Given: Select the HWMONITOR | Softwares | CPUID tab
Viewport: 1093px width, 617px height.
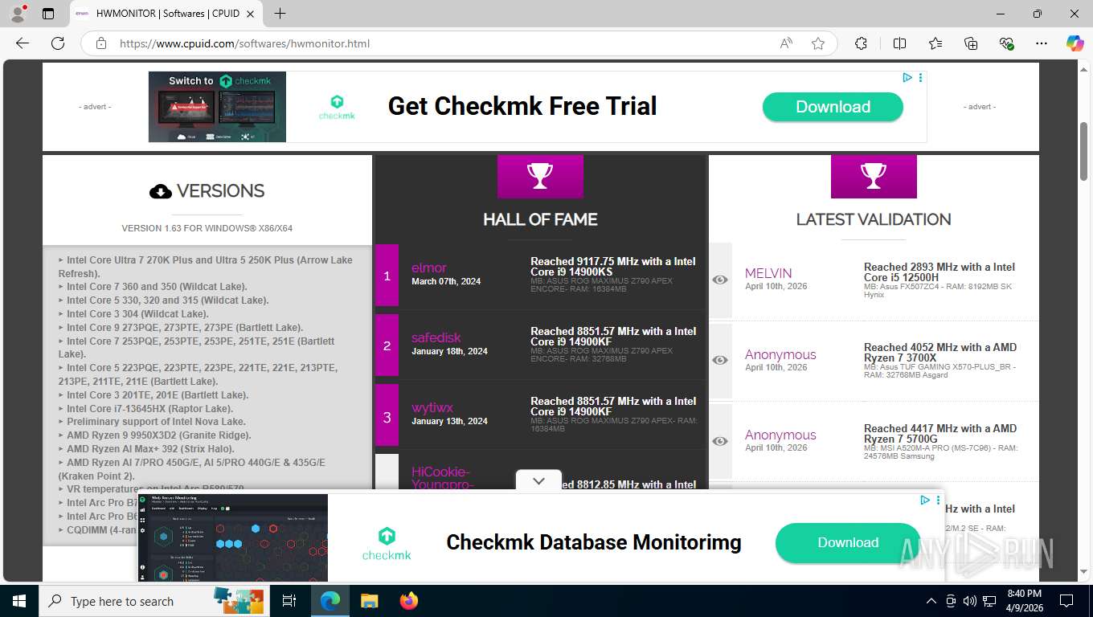Looking at the screenshot, I should [166, 14].
